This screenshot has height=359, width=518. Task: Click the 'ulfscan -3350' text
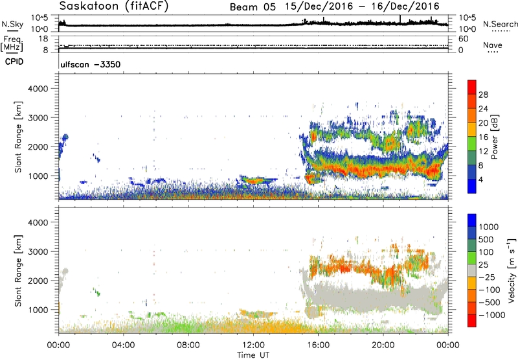pyautogui.click(x=91, y=64)
